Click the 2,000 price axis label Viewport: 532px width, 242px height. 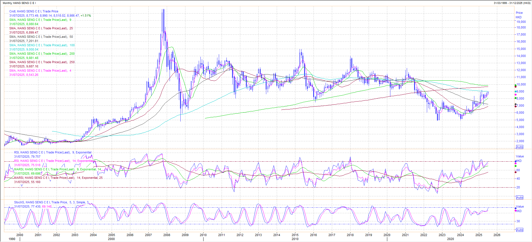point(520,141)
